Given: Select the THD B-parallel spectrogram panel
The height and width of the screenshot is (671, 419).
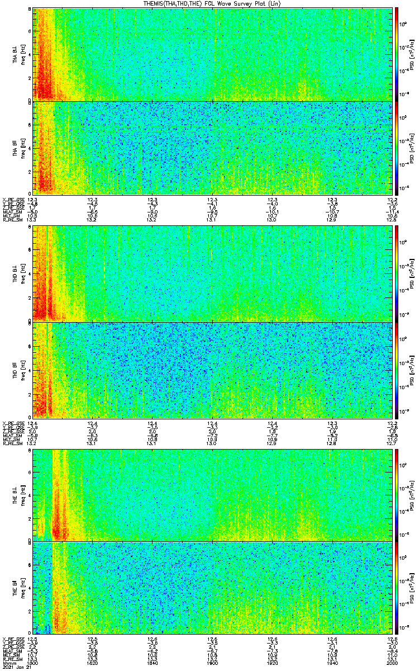Looking at the screenshot, I should tap(212, 370).
